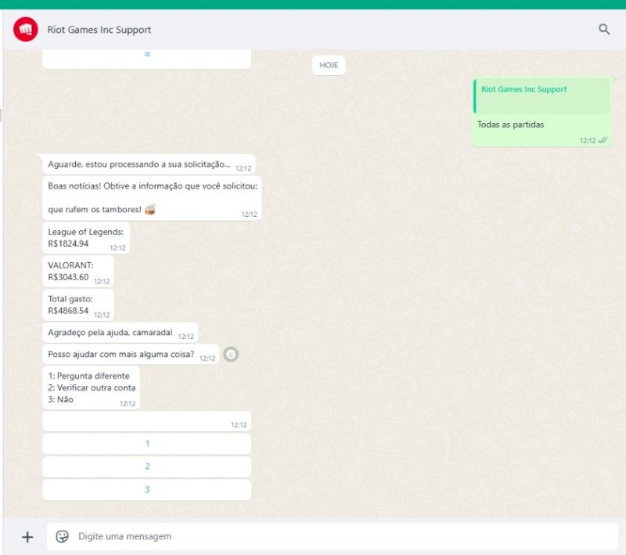
Task: Select 'Aguarde, estou processando a sua solicitação...' message
Action: click(x=149, y=164)
